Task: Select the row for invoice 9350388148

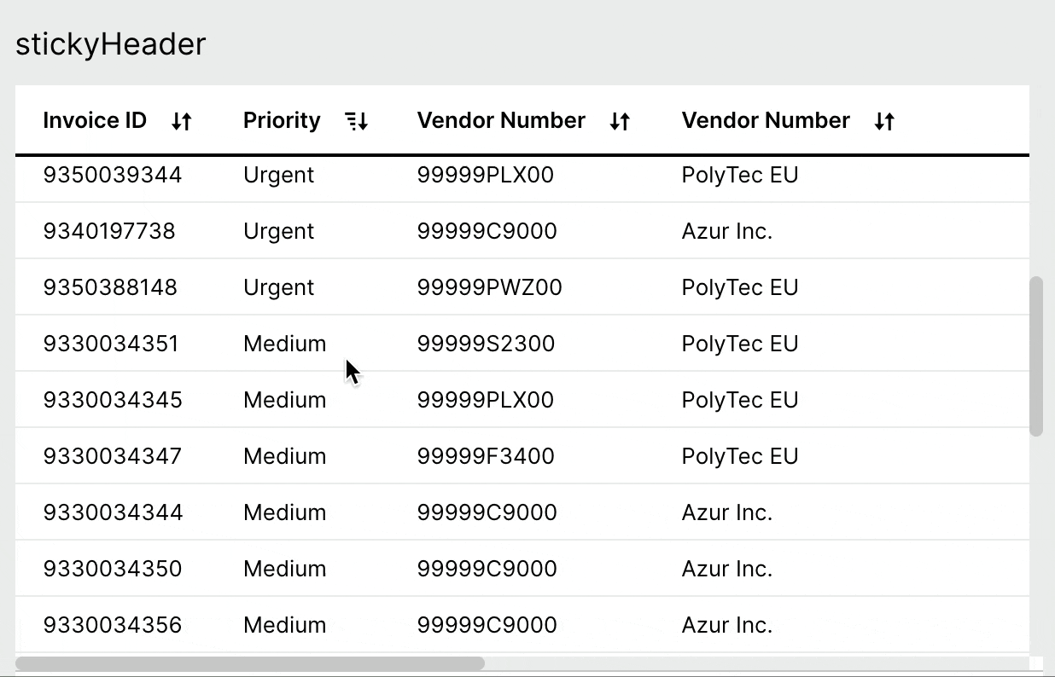Action: (522, 287)
